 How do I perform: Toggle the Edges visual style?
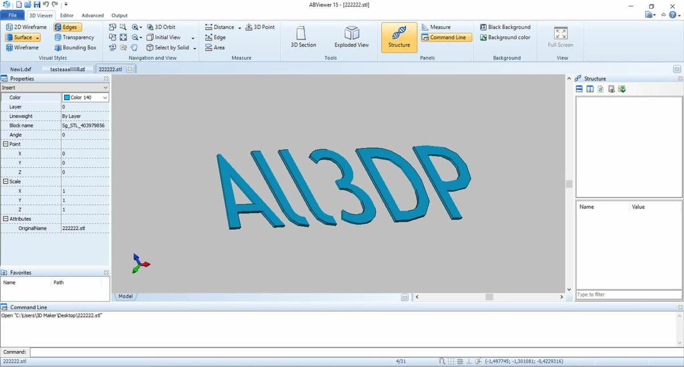(68, 27)
